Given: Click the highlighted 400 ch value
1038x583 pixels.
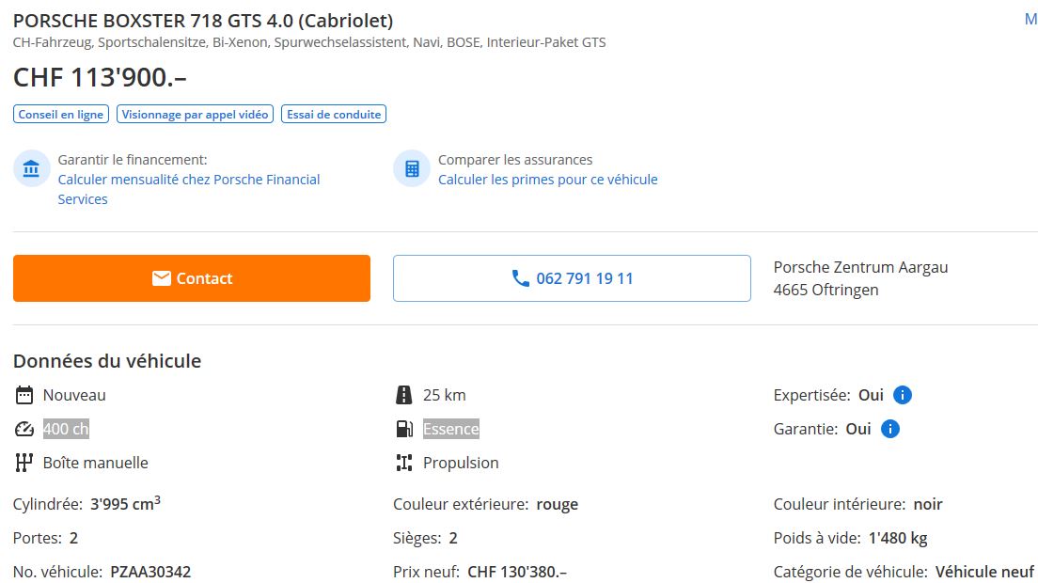Looking at the screenshot, I should (66, 429).
